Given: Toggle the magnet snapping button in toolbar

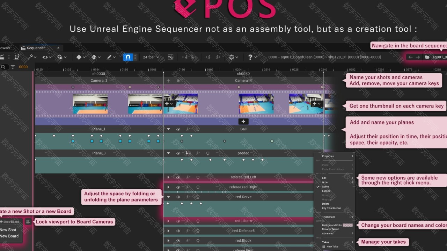Looking at the screenshot, I should tap(128, 57).
